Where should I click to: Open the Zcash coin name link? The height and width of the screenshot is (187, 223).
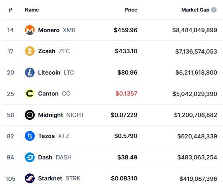[x=47, y=51]
